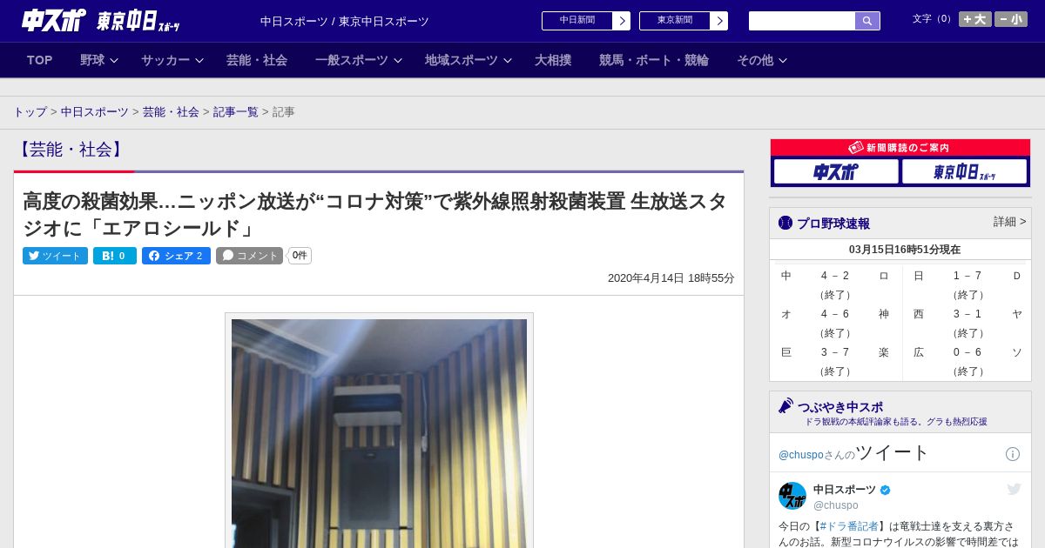This screenshot has height=548, width=1045.
Task: Click the 東京中日スポーツ header logo
Action: pyautogui.click(x=138, y=22)
